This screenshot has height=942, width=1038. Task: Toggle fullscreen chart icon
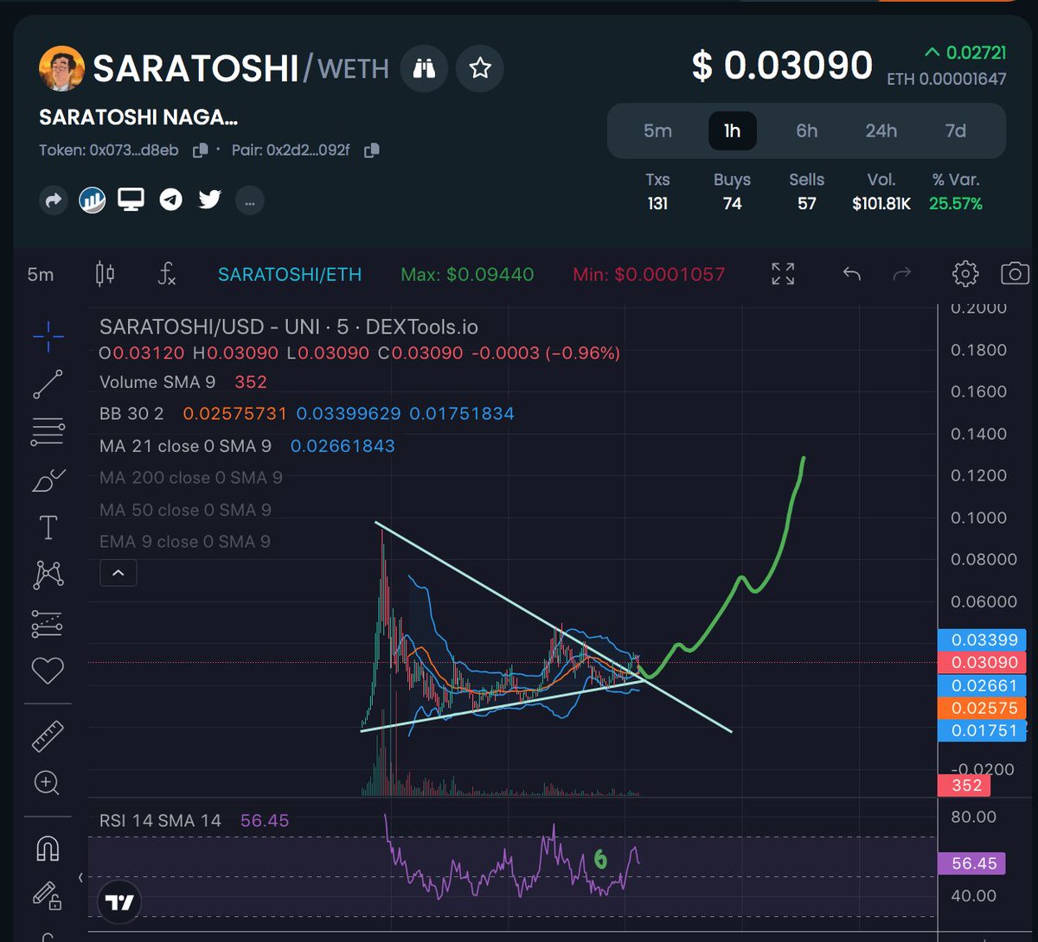(x=783, y=274)
